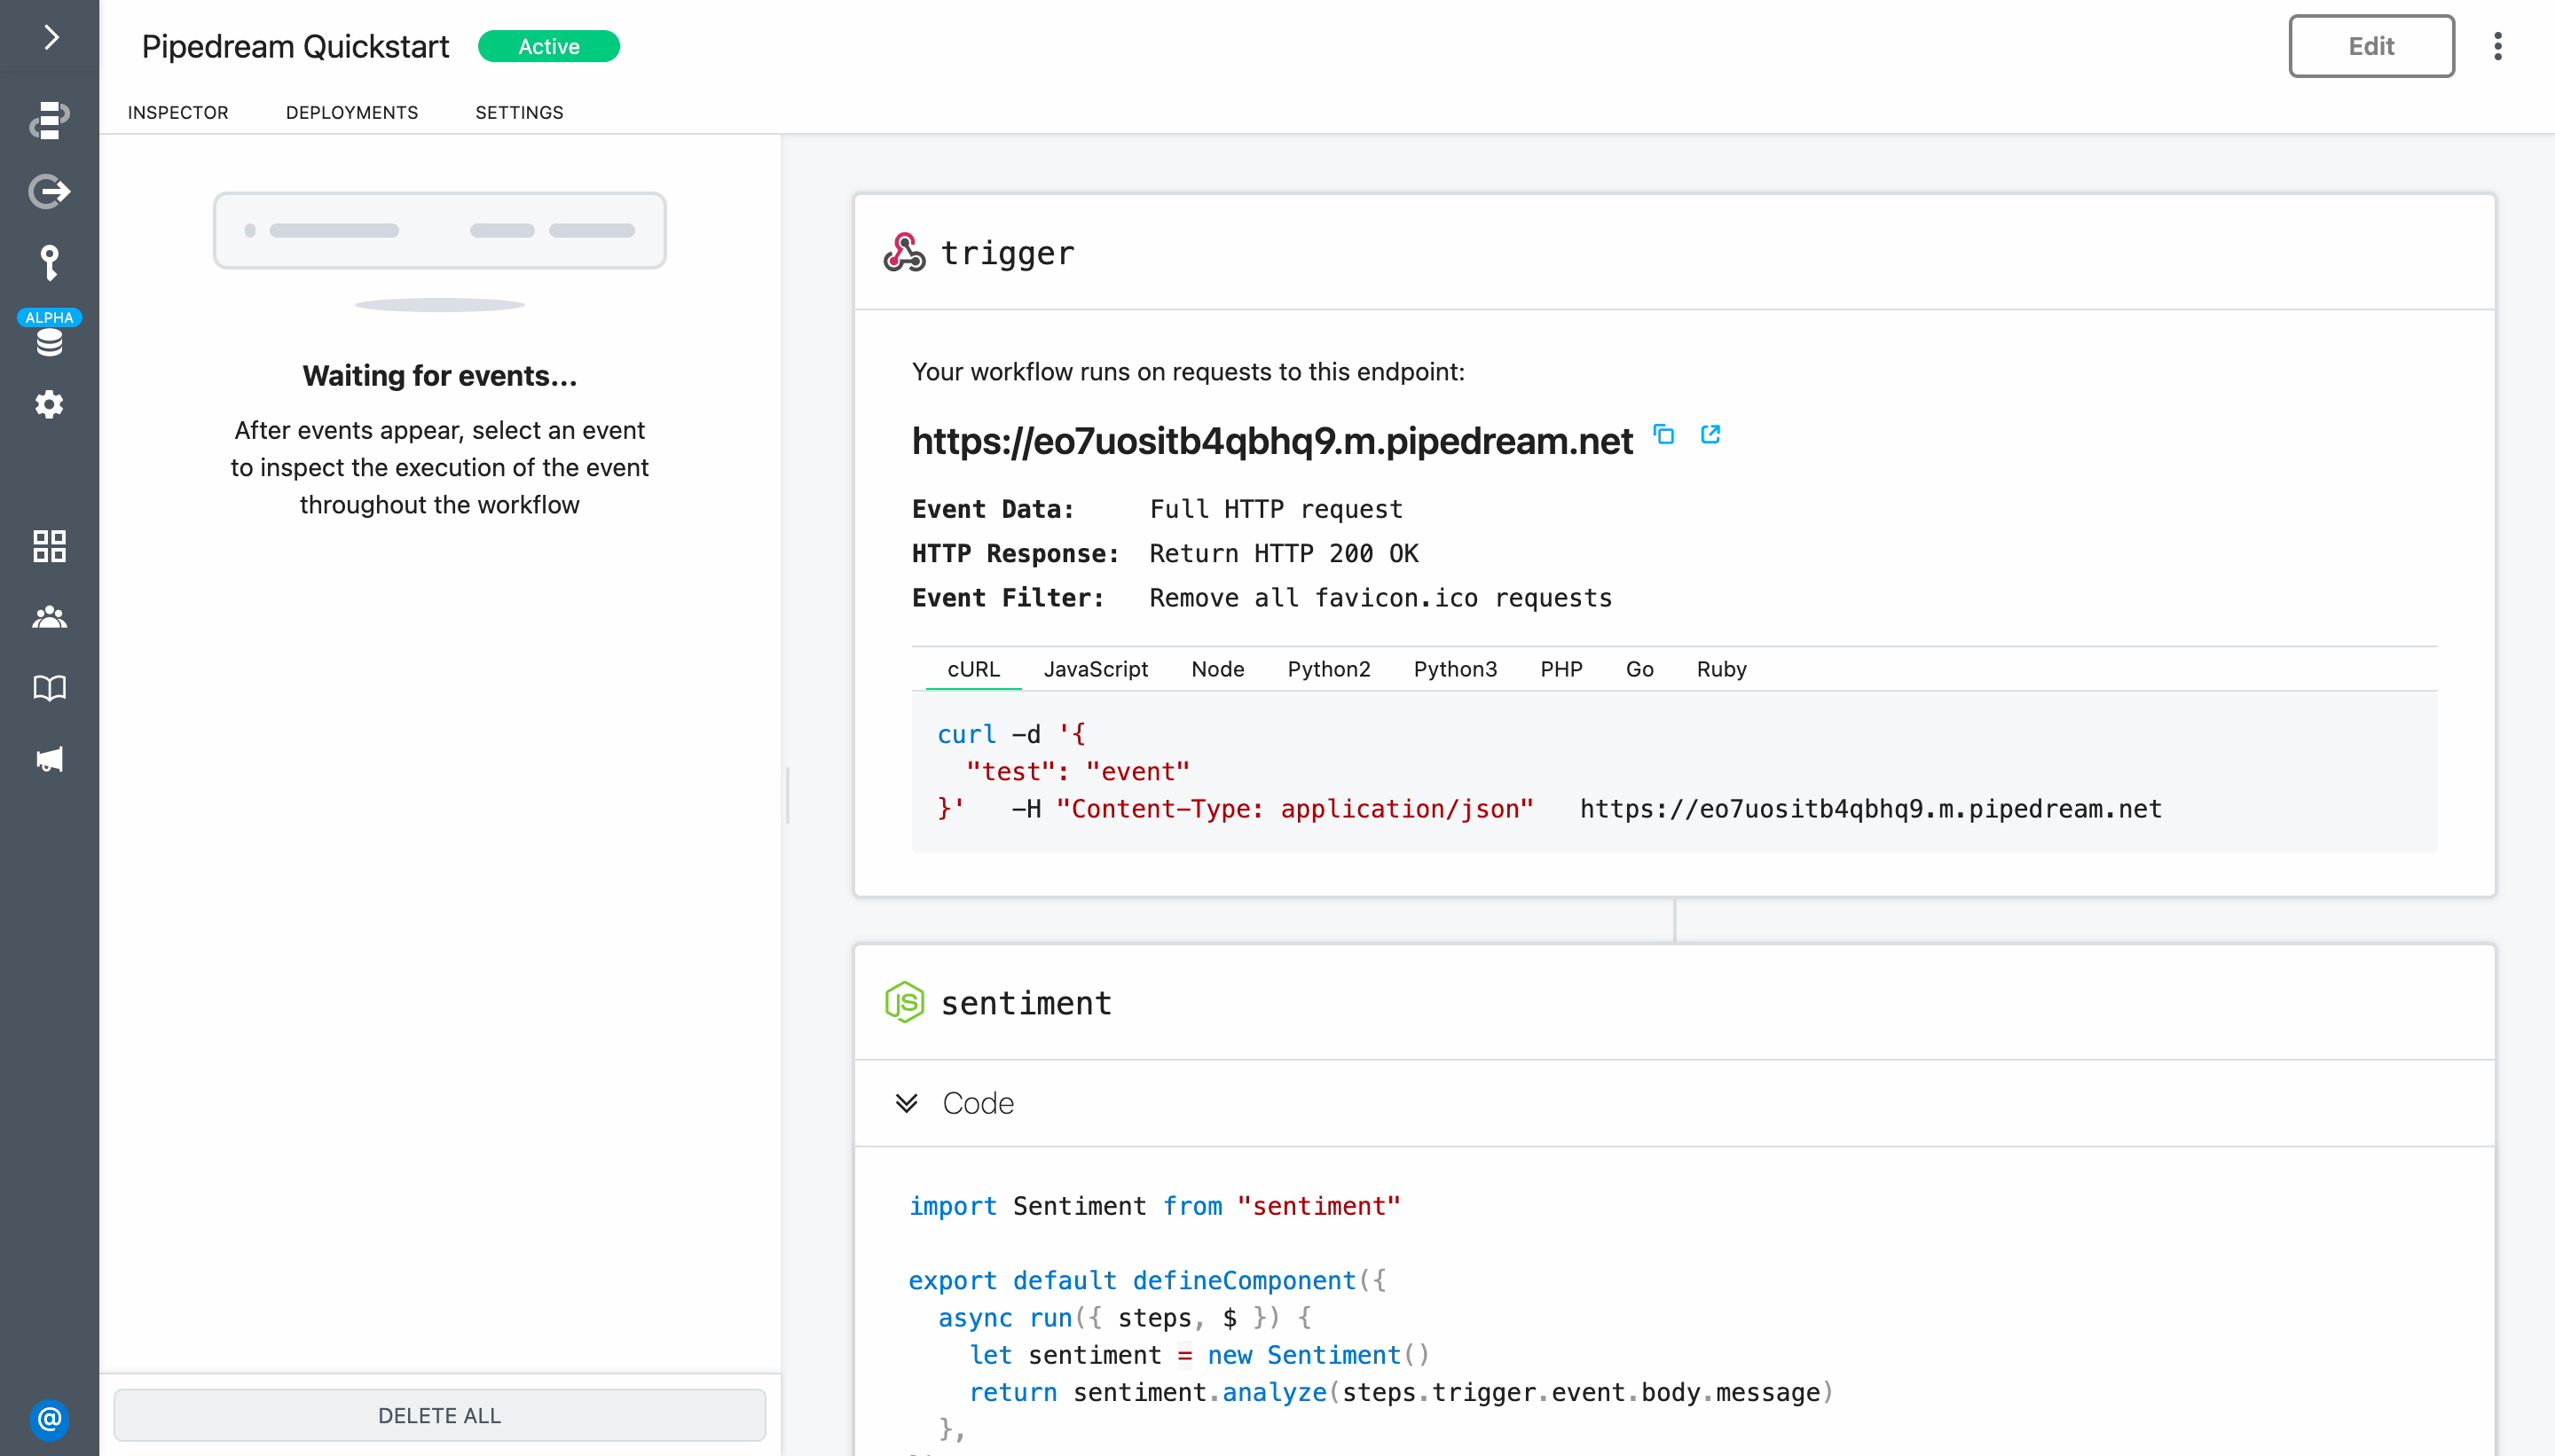Expand the left sidebar with chevron arrow
This screenshot has height=1456, width=2555.
click(x=50, y=37)
